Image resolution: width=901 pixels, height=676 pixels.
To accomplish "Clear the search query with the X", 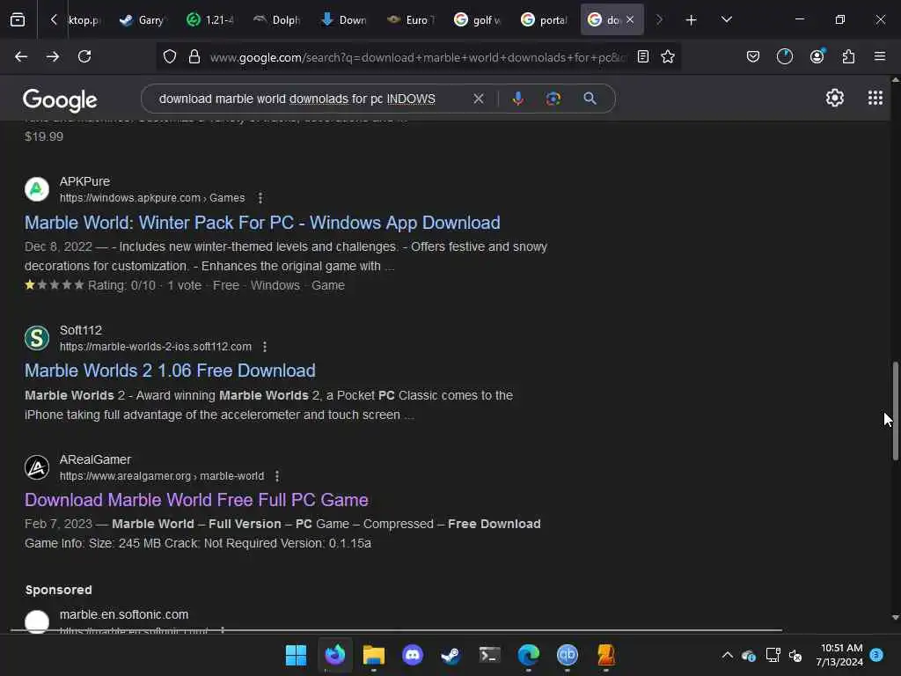I will 479,99.
